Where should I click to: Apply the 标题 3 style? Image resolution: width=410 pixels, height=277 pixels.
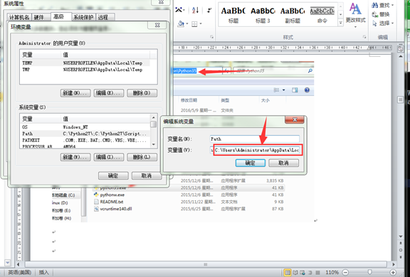[263, 15]
